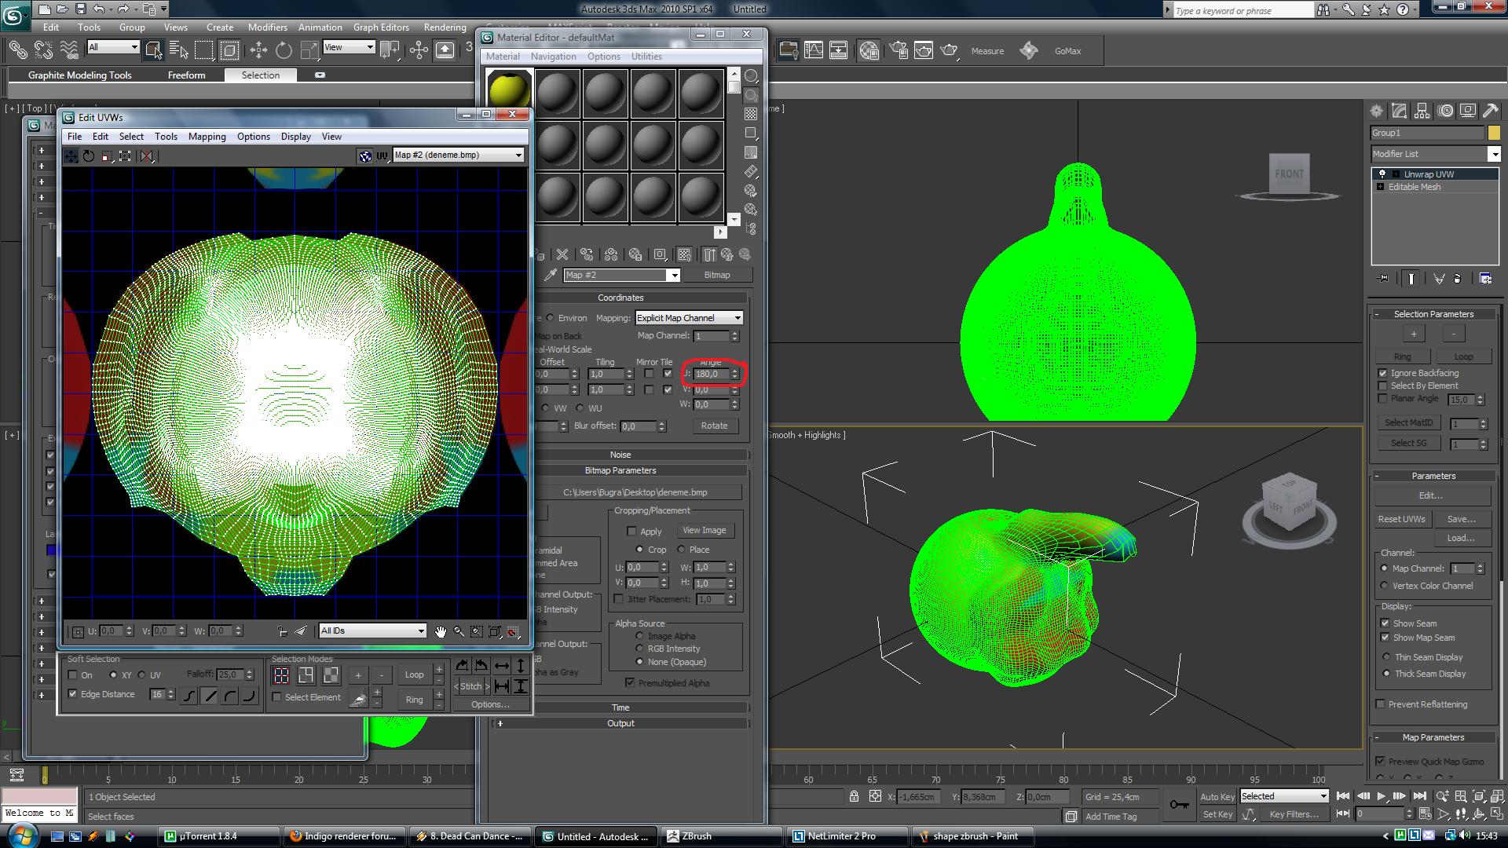
Task: Click the Rotate button in Coordinates
Action: coord(714,426)
